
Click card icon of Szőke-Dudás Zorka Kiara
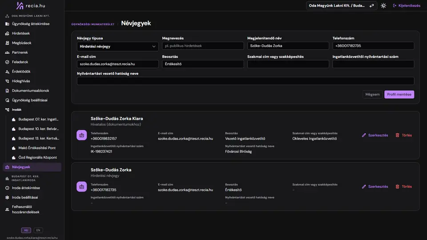click(x=82, y=135)
